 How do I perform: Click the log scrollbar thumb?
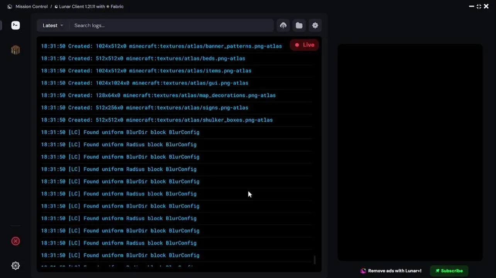point(314,260)
